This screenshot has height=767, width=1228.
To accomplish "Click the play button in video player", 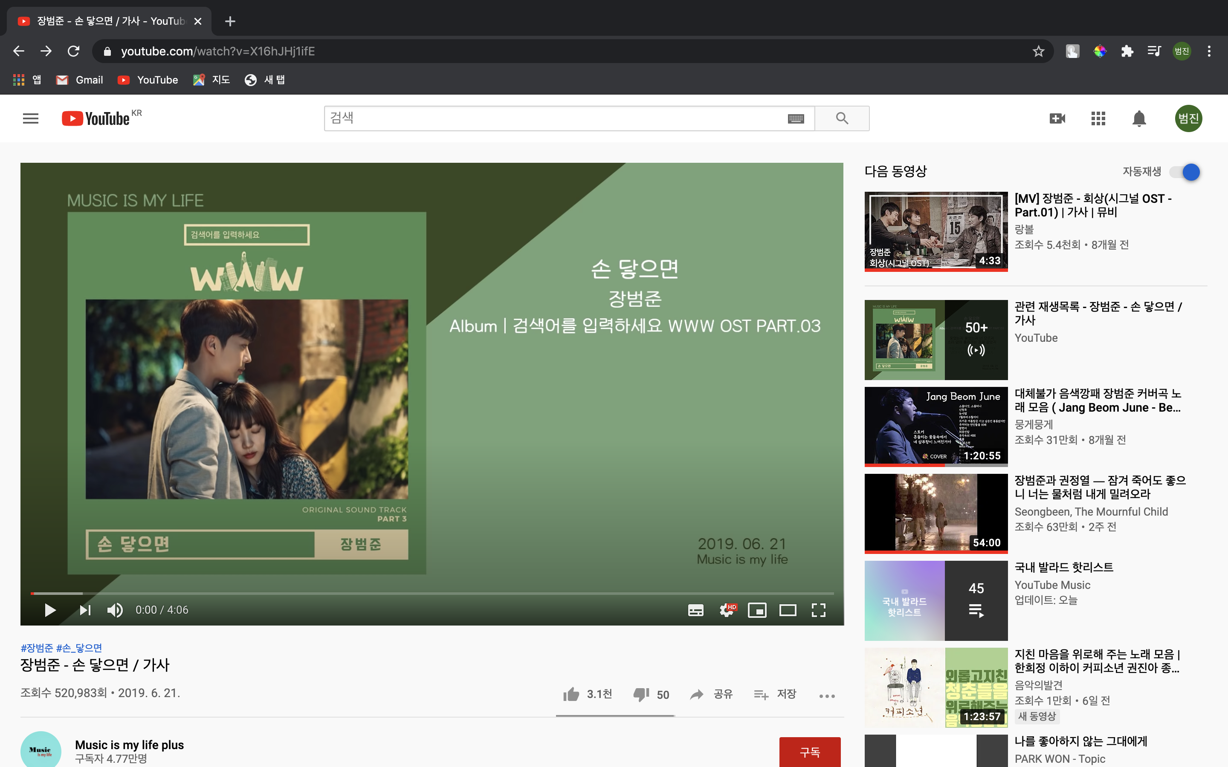I will (x=50, y=610).
